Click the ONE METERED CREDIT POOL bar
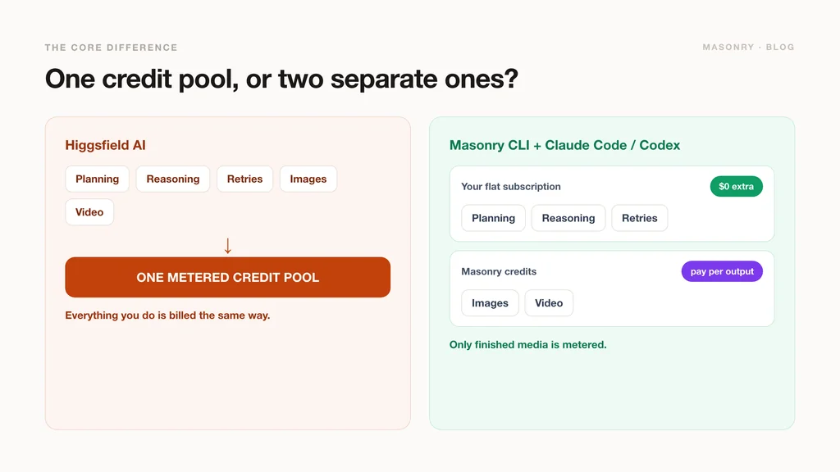 [x=228, y=277]
